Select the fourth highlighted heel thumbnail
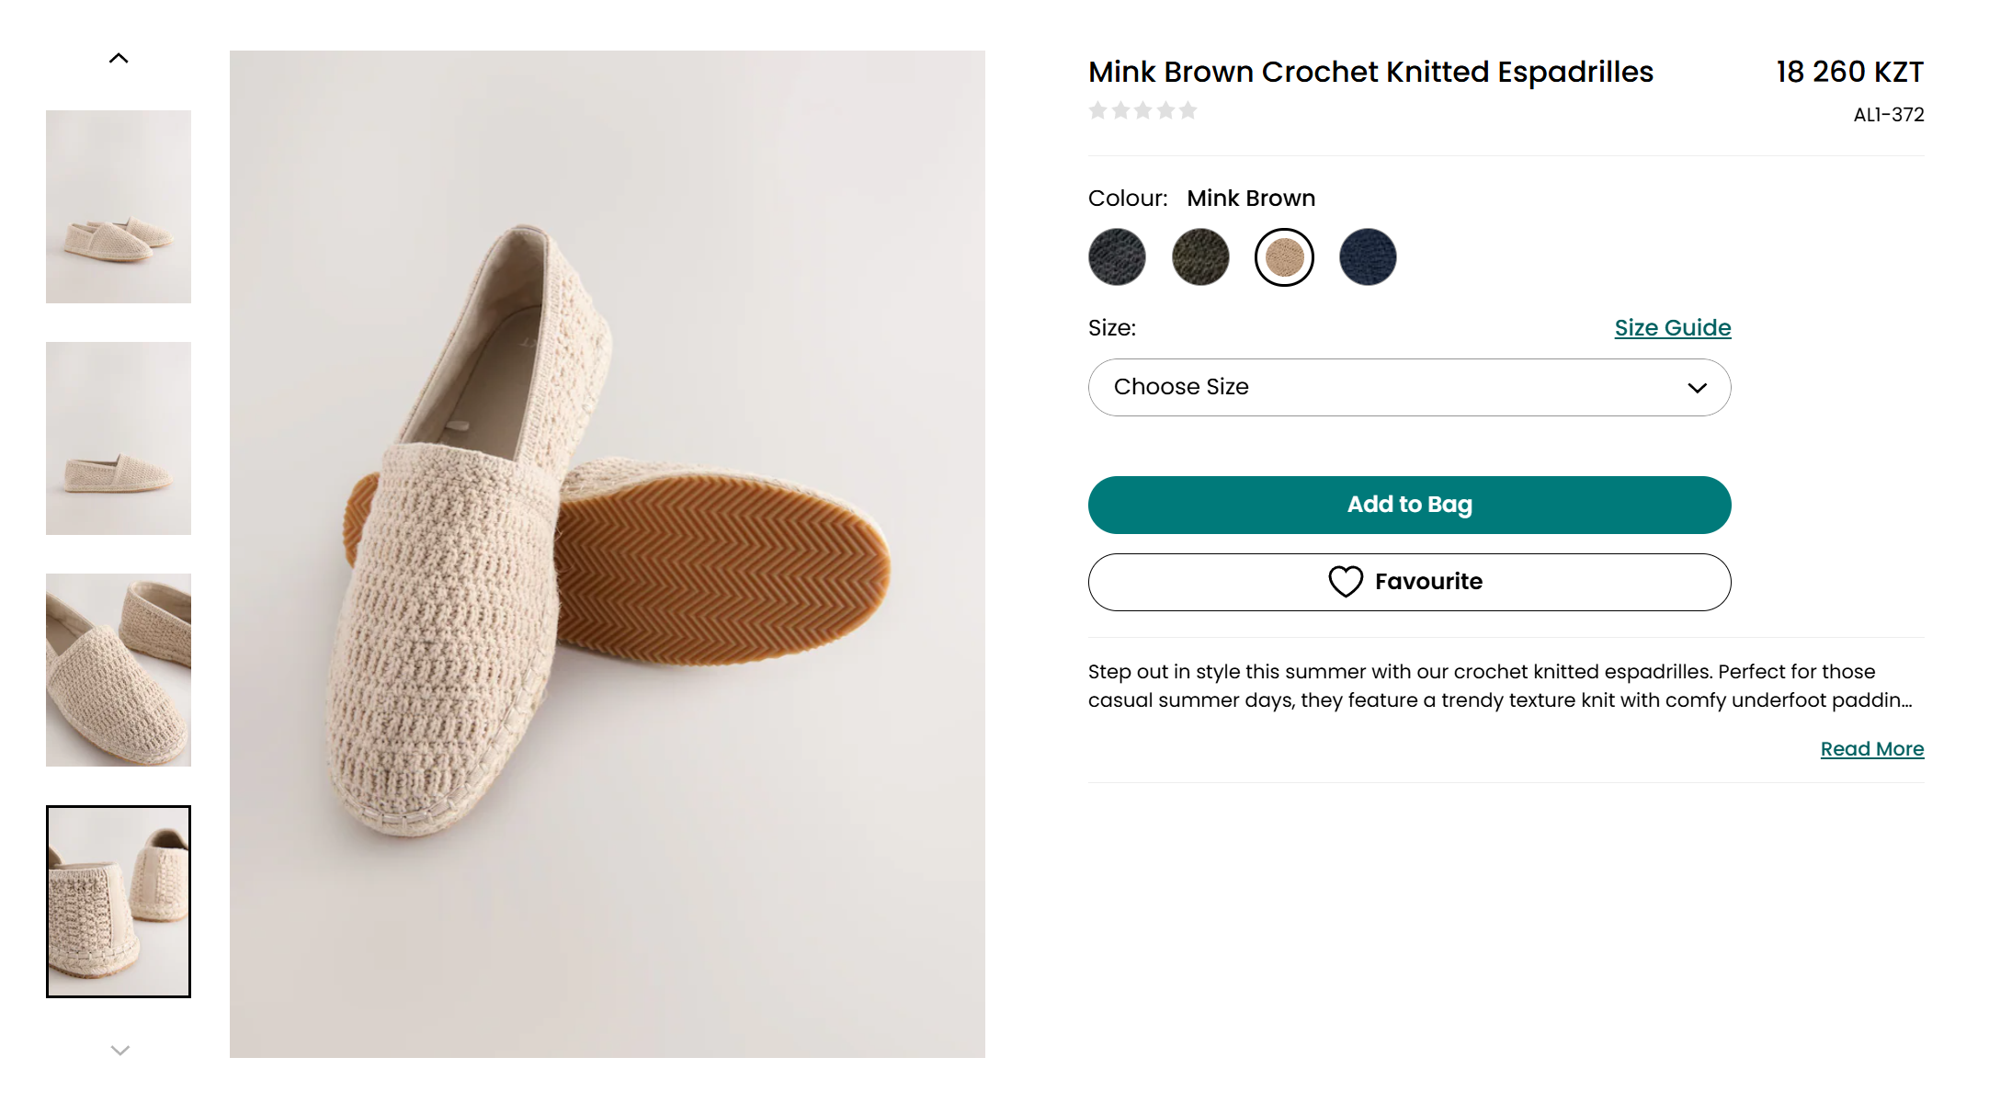Screen dimensions: 1989x1103 (x=119, y=902)
